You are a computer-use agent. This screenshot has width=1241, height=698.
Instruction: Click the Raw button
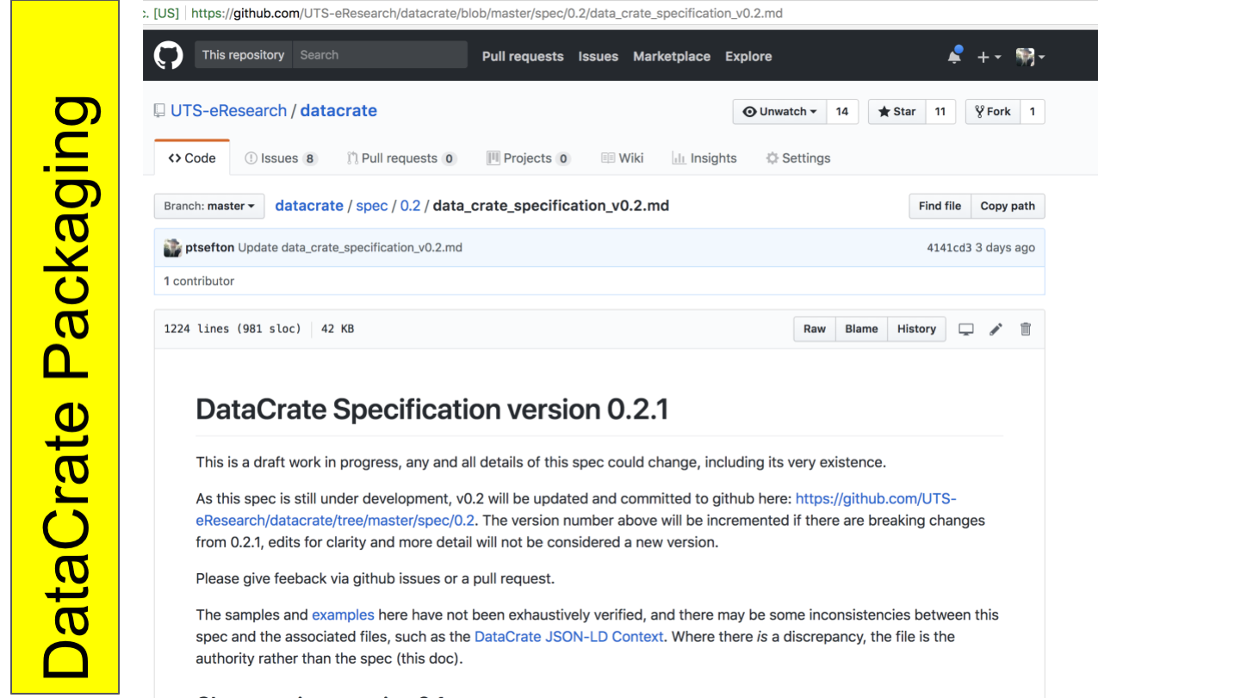tap(815, 330)
